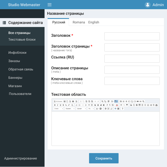Open the Стили styles dropdown
Screen dimensions: 167x167
58,109
